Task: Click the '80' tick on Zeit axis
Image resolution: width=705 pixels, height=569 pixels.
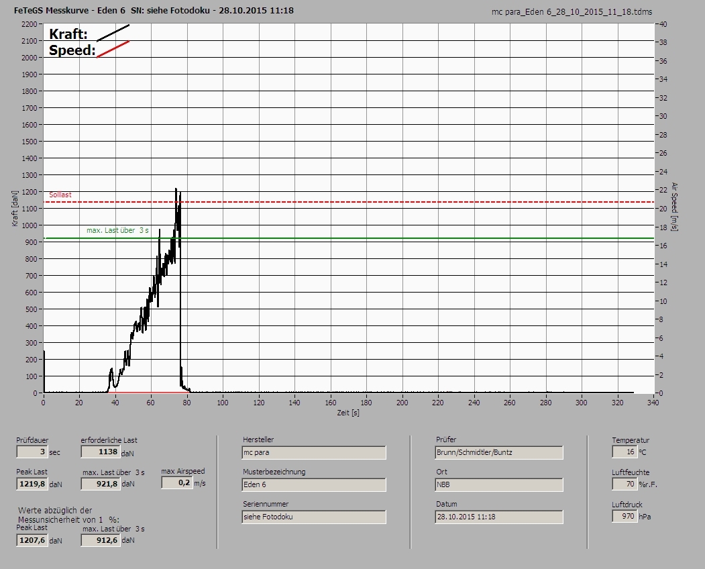Action: pos(186,403)
